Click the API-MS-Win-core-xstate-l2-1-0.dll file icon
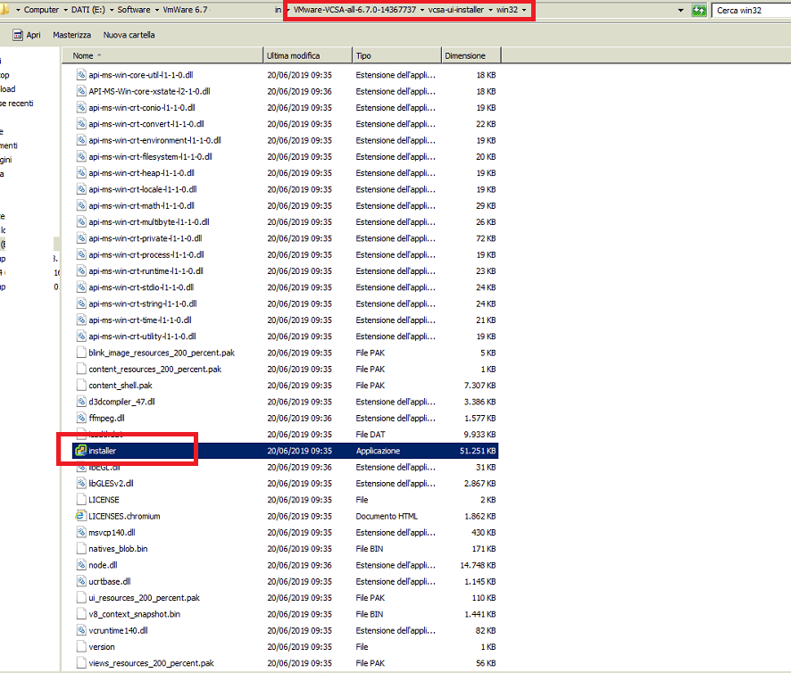 tap(80, 91)
